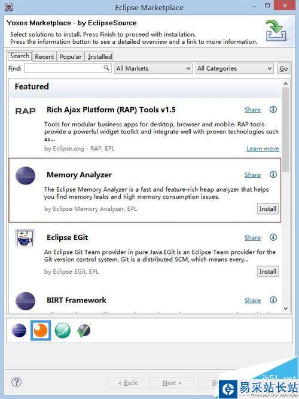Close the Eclipse Marketplace window

[x=285, y=5]
